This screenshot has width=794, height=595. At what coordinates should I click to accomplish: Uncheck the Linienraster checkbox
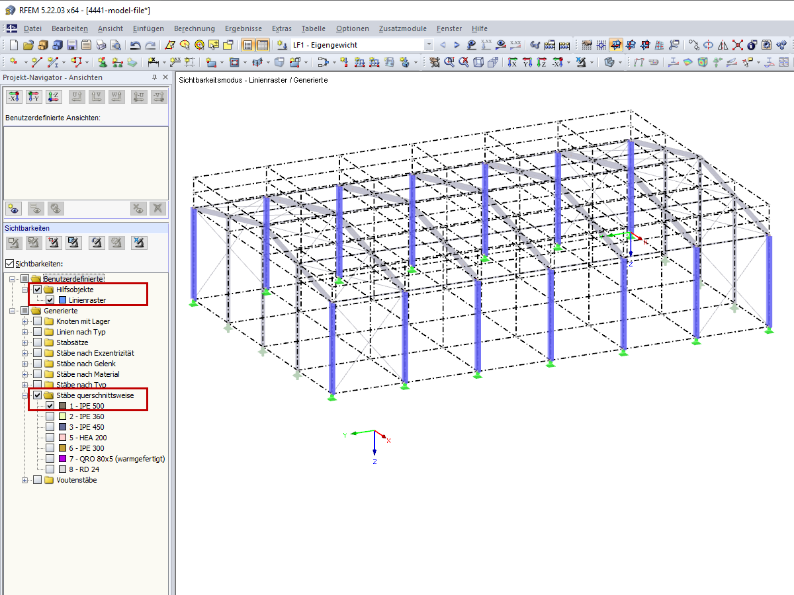click(x=50, y=300)
